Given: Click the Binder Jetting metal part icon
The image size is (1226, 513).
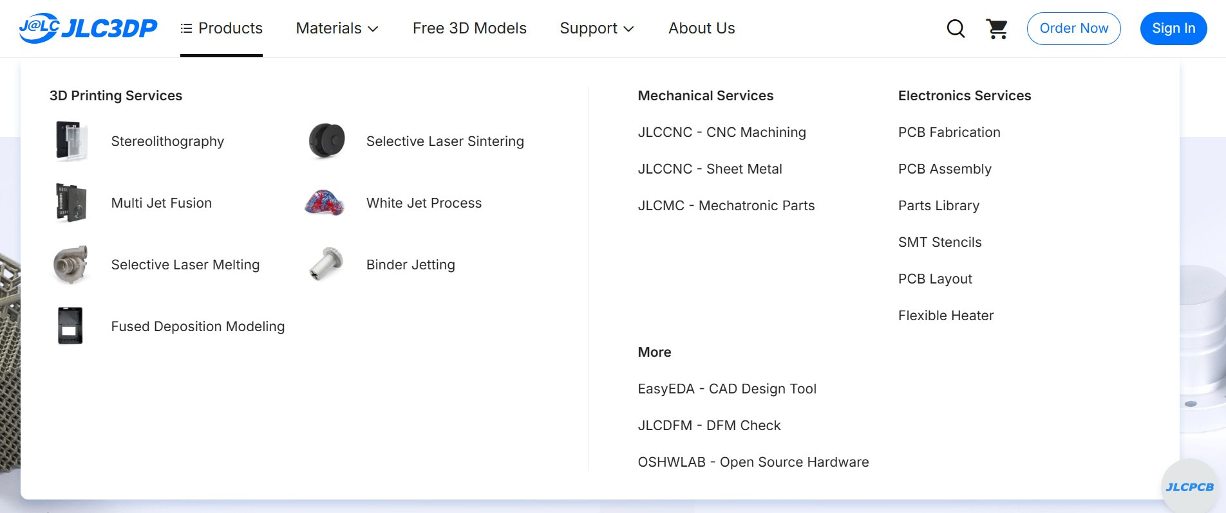Looking at the screenshot, I should (x=326, y=264).
